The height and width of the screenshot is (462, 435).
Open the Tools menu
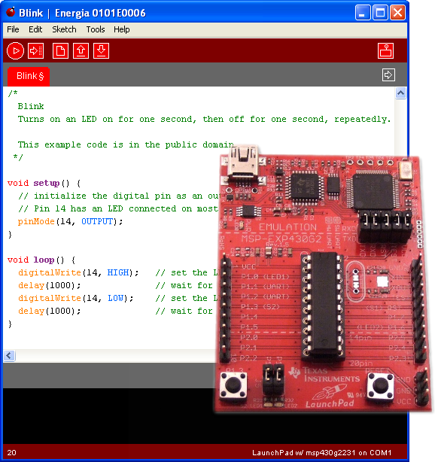point(96,29)
